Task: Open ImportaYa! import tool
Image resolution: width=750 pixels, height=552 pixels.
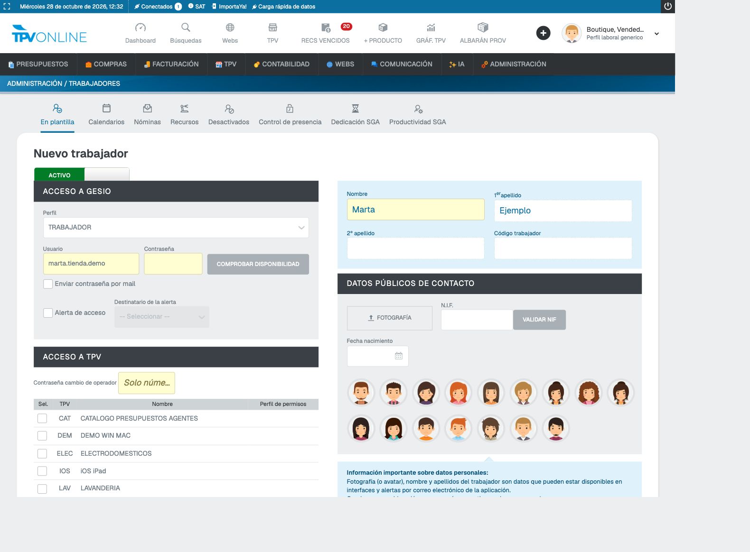Action: coord(229,7)
